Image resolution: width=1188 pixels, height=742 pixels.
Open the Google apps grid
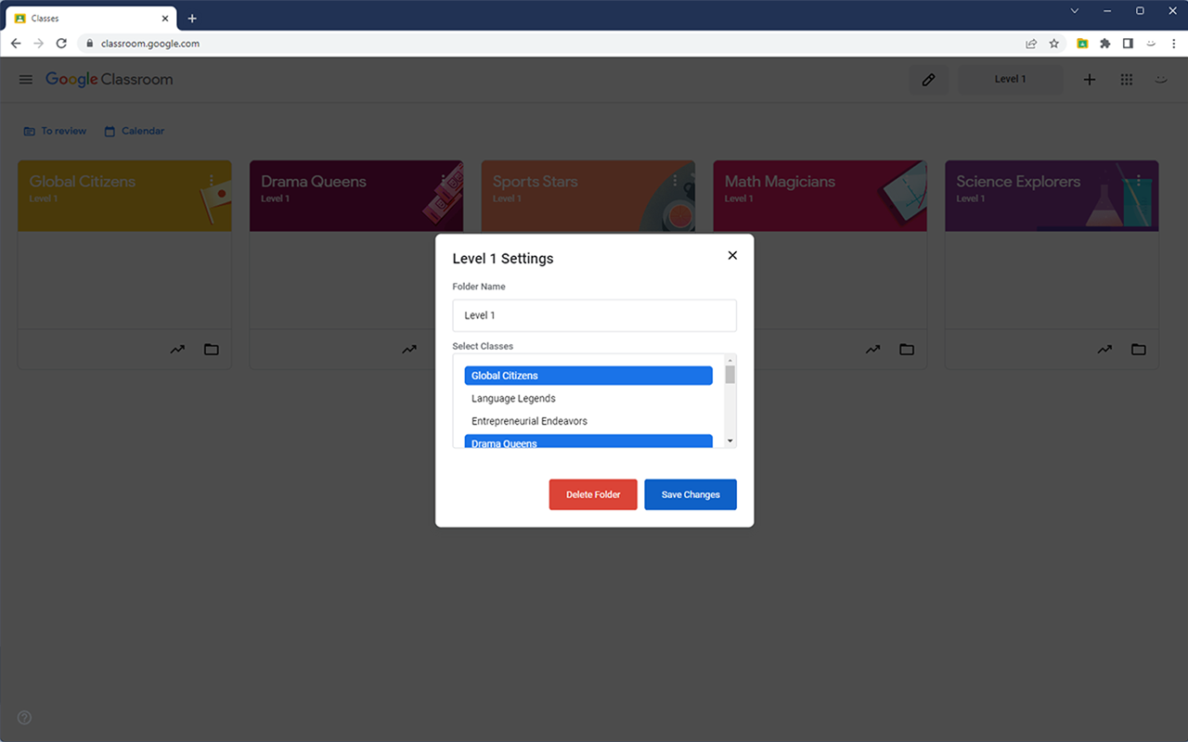coord(1127,80)
